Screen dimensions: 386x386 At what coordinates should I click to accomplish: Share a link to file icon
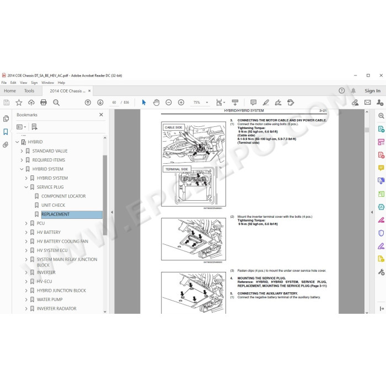coord(355,103)
